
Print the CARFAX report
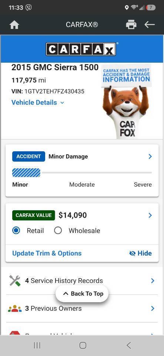pos(131,25)
